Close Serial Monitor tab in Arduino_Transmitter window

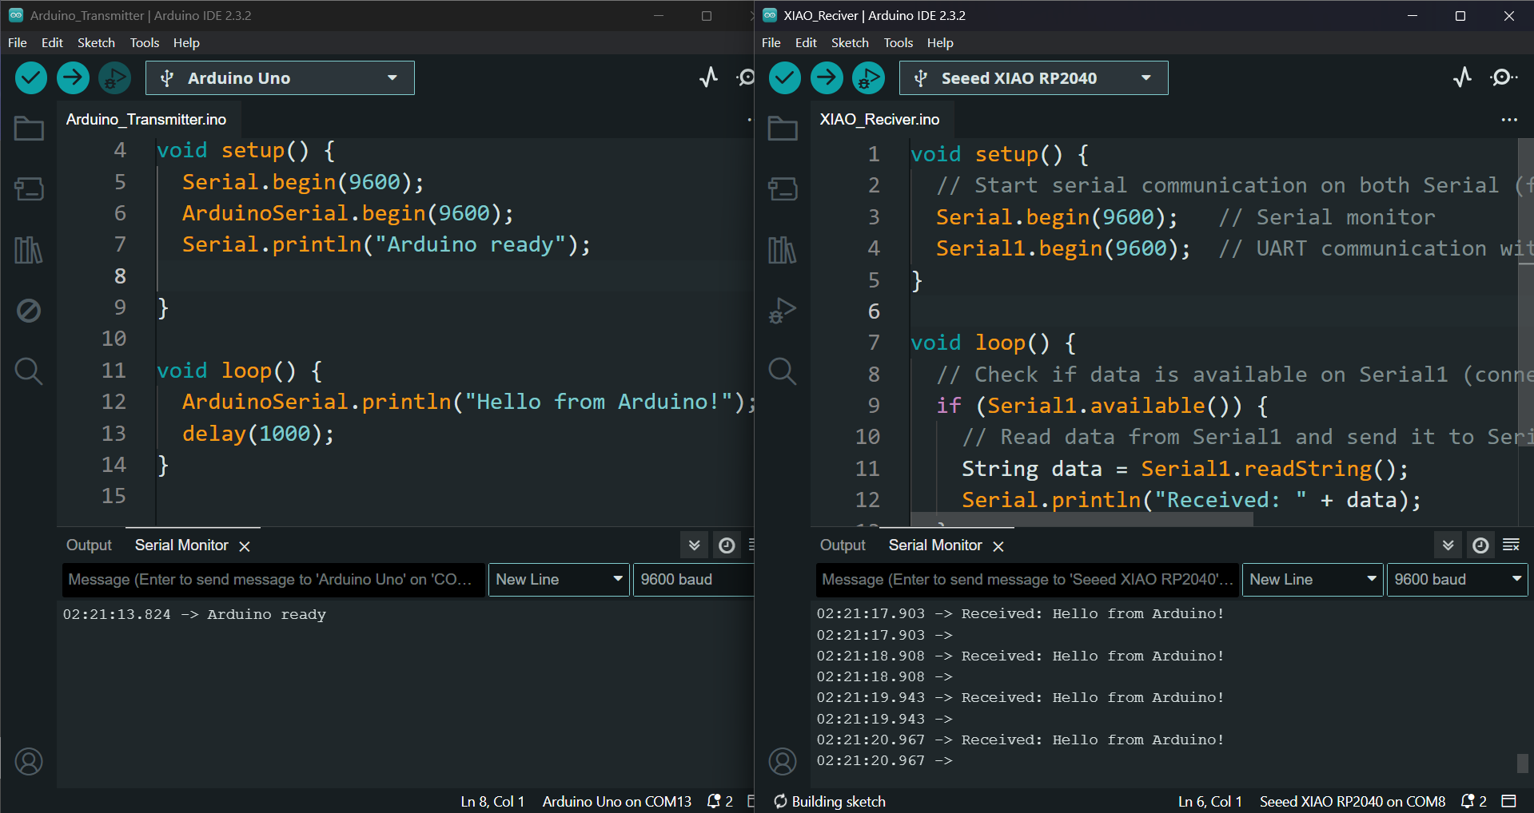(x=245, y=546)
